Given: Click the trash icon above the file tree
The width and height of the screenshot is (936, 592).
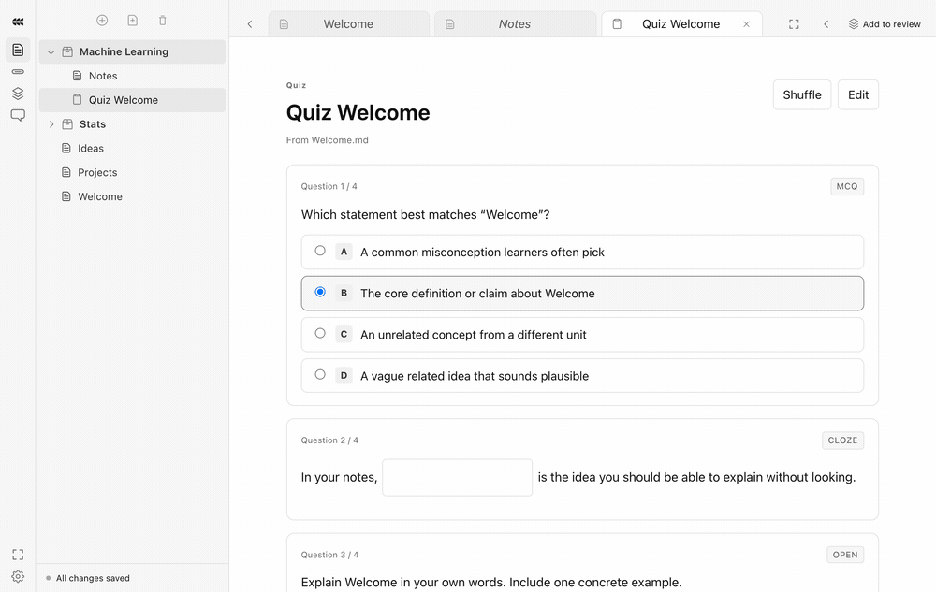Looking at the screenshot, I should pyautogui.click(x=162, y=21).
